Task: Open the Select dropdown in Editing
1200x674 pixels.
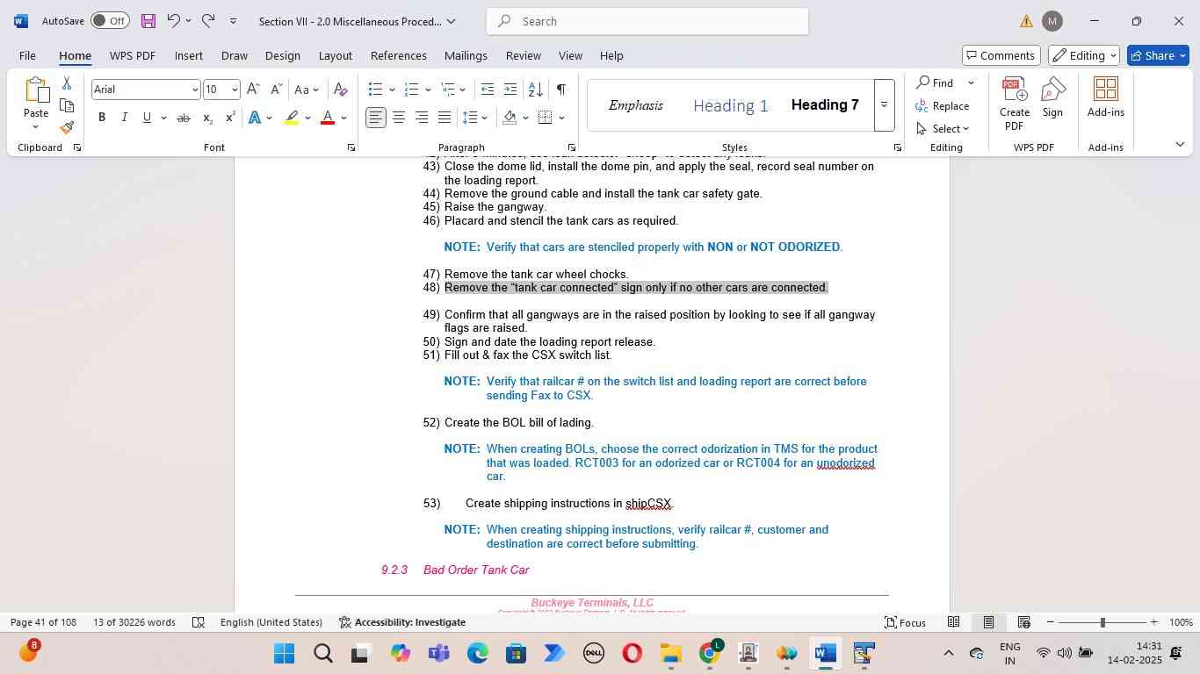Action: click(943, 128)
